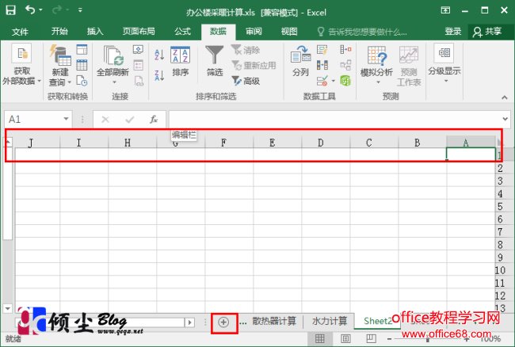This screenshot has height=347, width=515.
Task: Click the Connections icon in 连接 group
Action: [x=139, y=50]
